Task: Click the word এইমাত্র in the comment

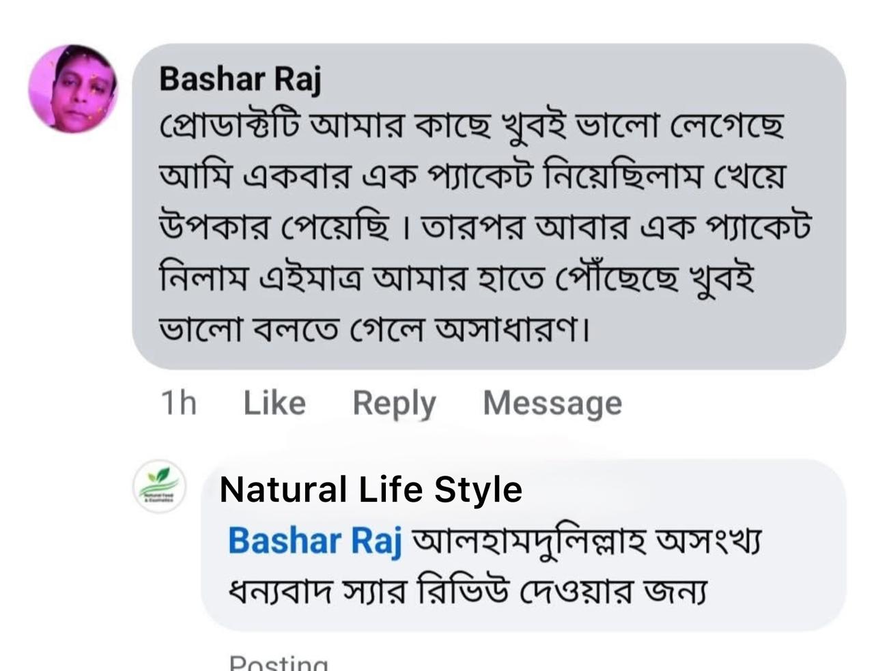Action: [x=308, y=279]
